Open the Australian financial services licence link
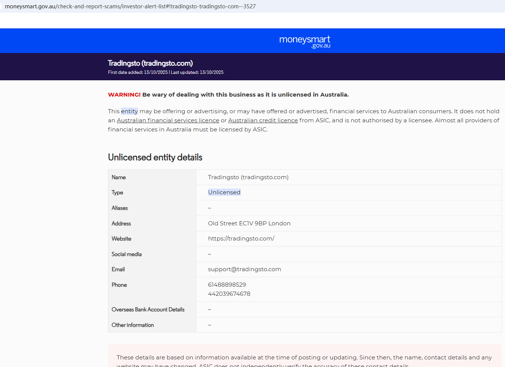This screenshot has width=505, height=367. point(168,120)
